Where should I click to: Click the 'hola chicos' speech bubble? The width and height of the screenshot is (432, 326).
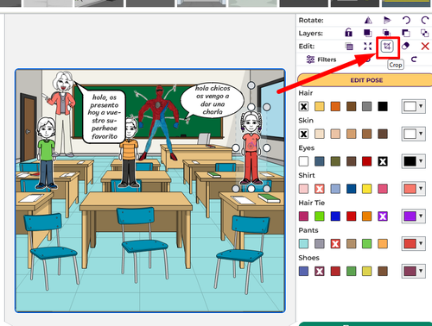(x=213, y=100)
